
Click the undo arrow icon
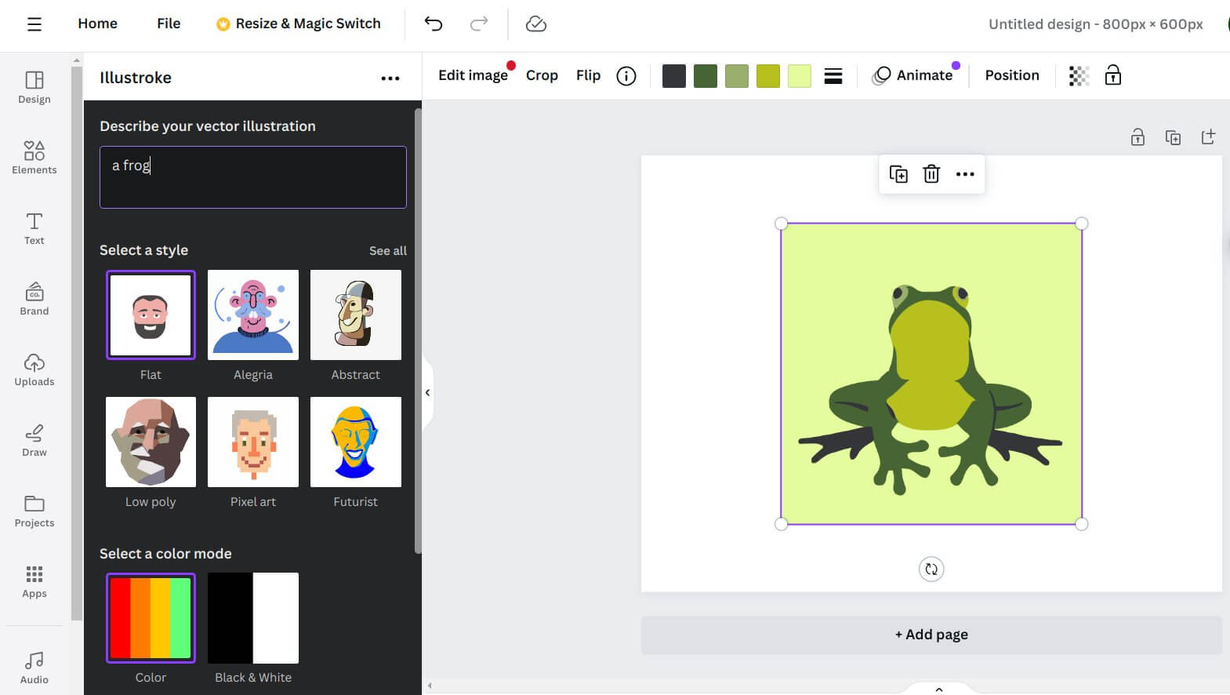tap(434, 24)
